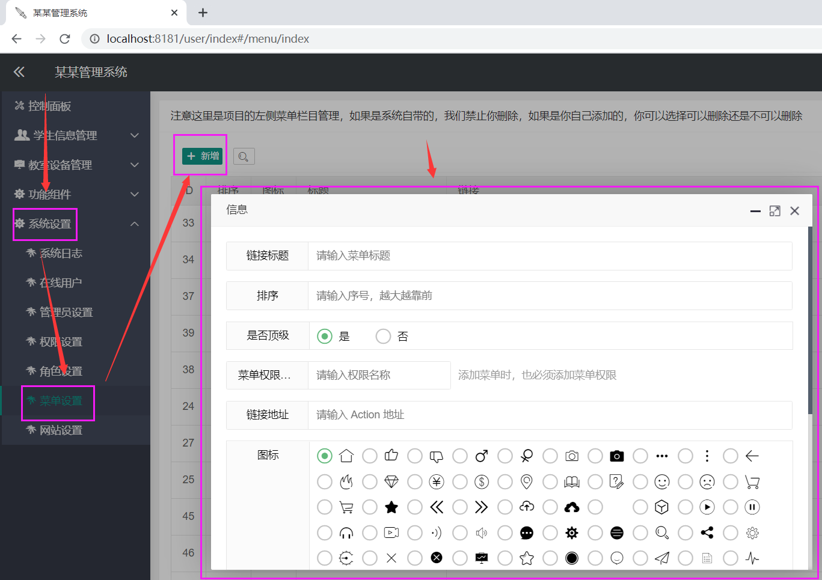
Task: Pick the magnifier icon in the icon list
Action: (x=640, y=533)
